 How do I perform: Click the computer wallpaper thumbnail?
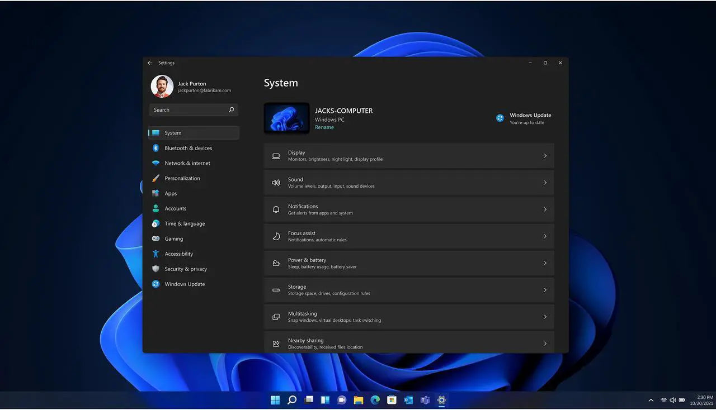286,118
